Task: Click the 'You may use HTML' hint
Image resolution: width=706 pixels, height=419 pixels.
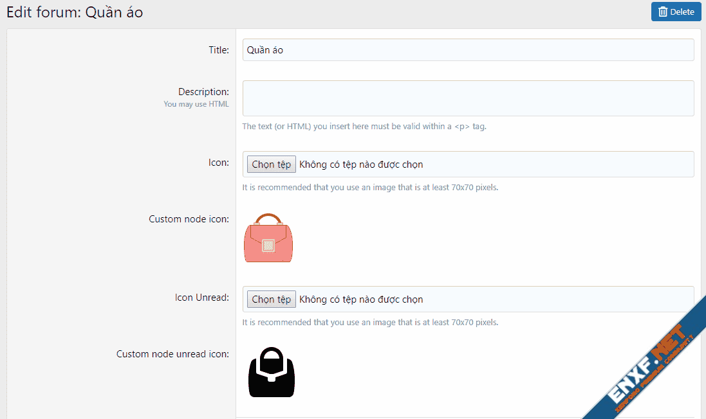Action: (x=196, y=104)
